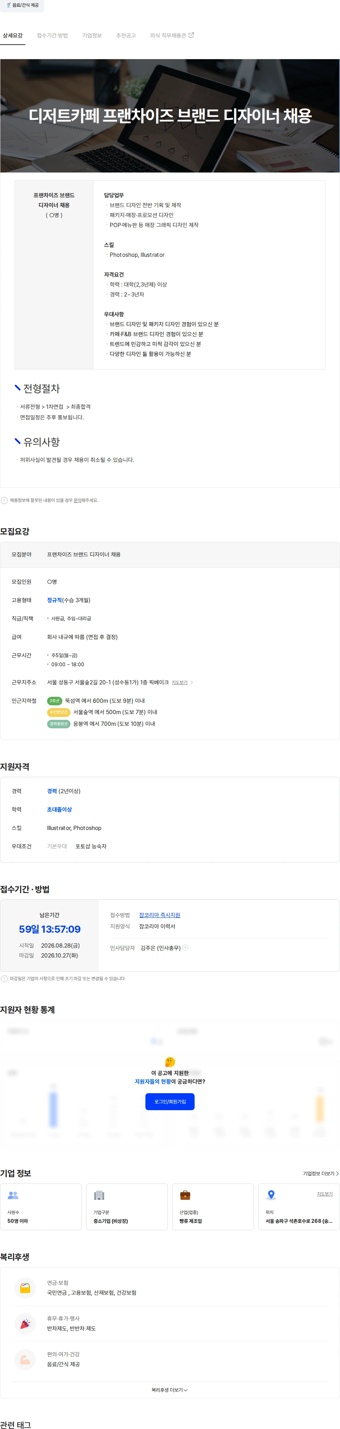Click the 수인분당선 subway line badge
This screenshot has height=1429, width=340.
(58, 712)
